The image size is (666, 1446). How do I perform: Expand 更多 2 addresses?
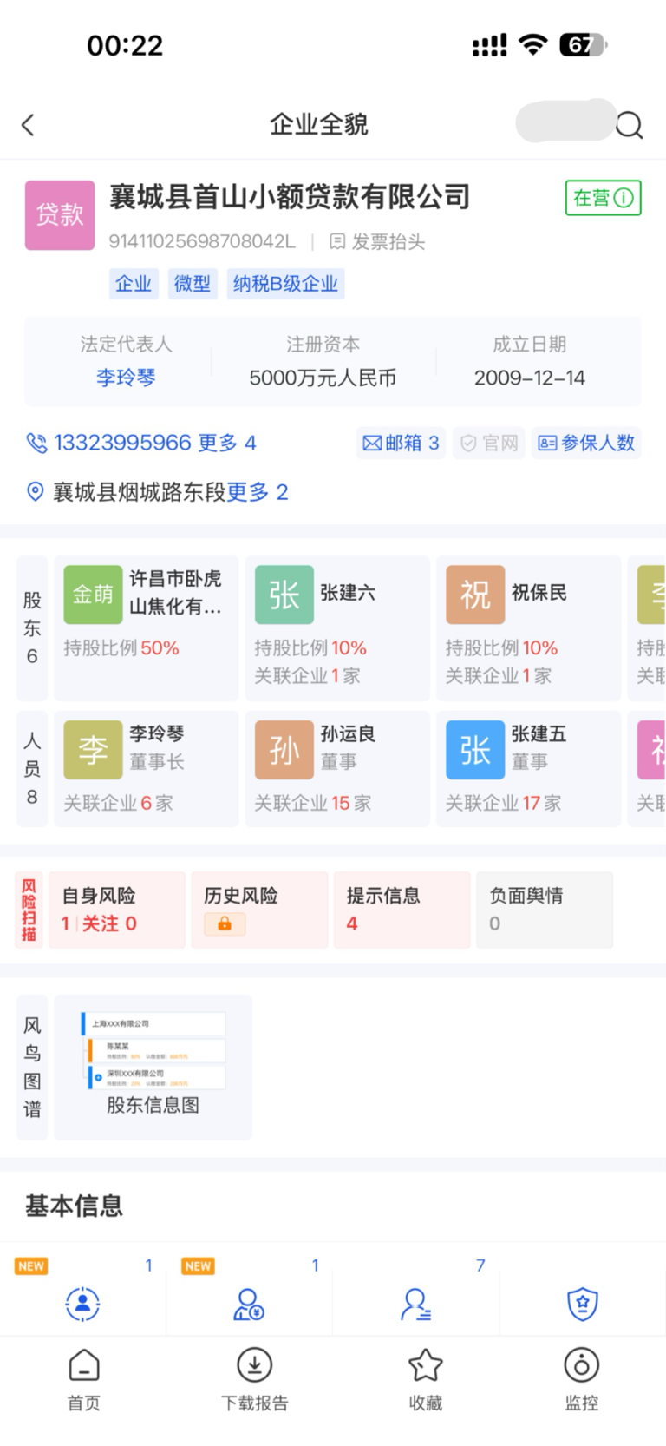click(258, 492)
